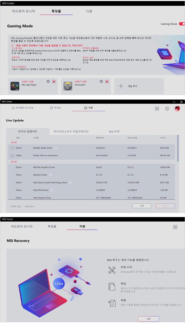Select the 라이브 업데이트 sub-tab
The width and height of the screenshot is (185, 323).
28,131
